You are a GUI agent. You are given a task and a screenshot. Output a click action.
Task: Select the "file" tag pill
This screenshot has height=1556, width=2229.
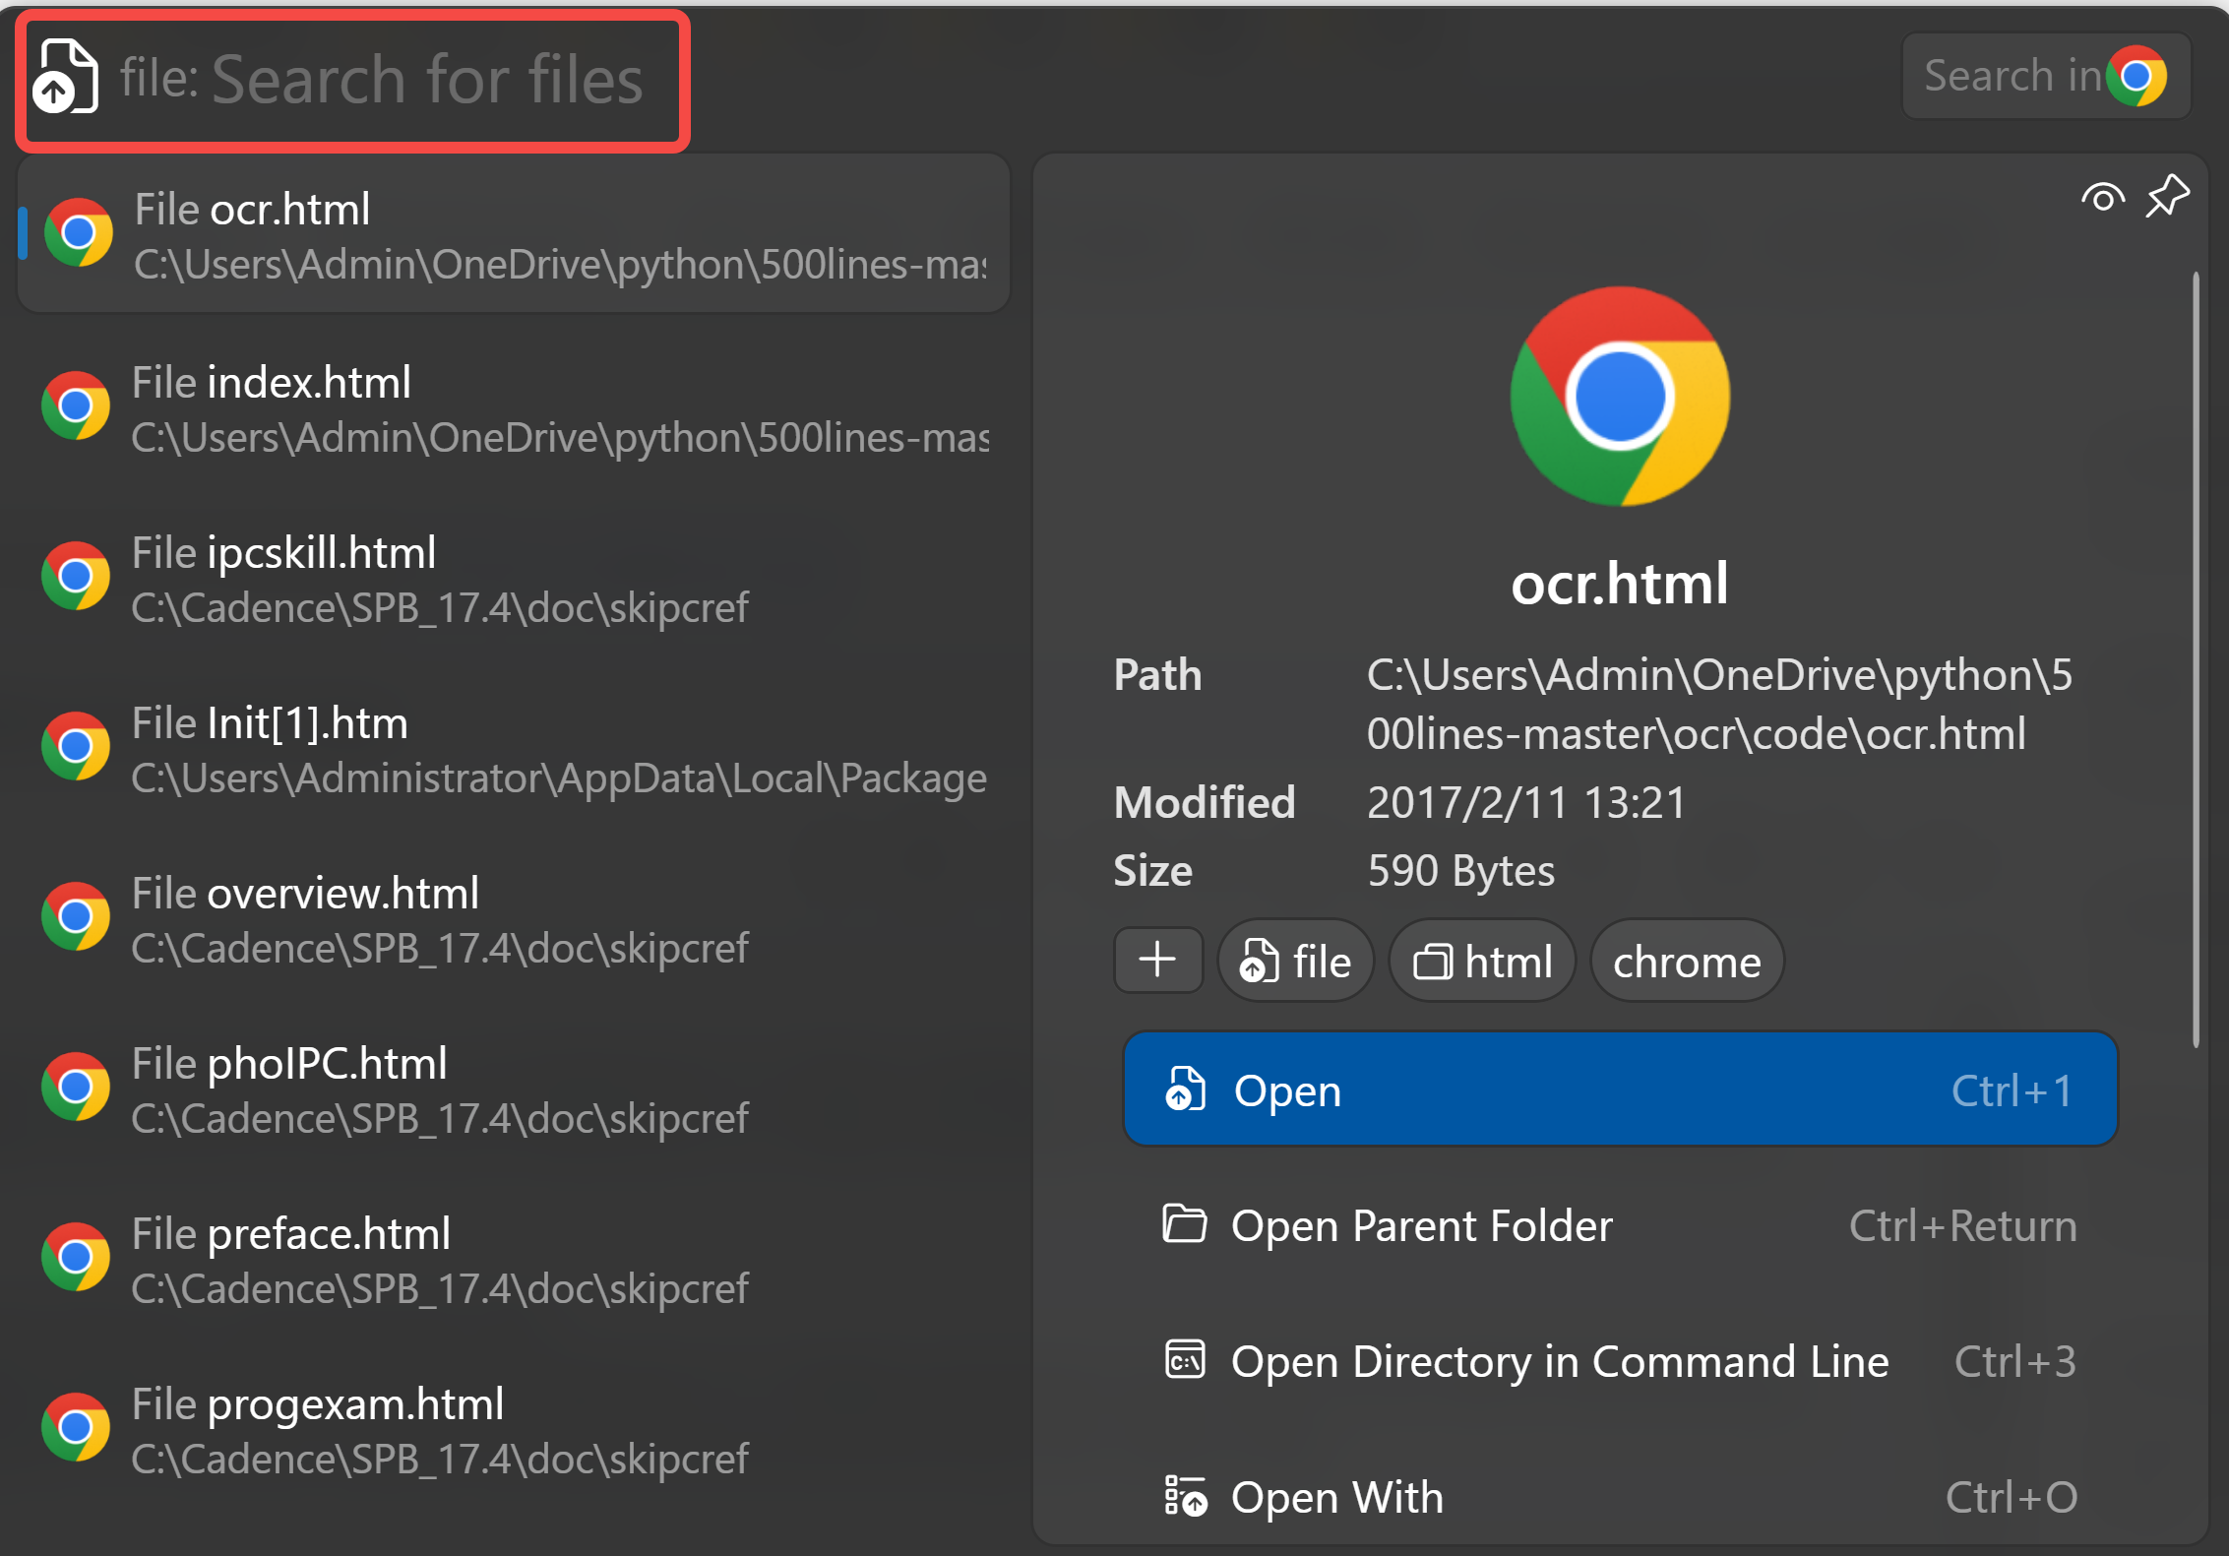click(x=1295, y=960)
